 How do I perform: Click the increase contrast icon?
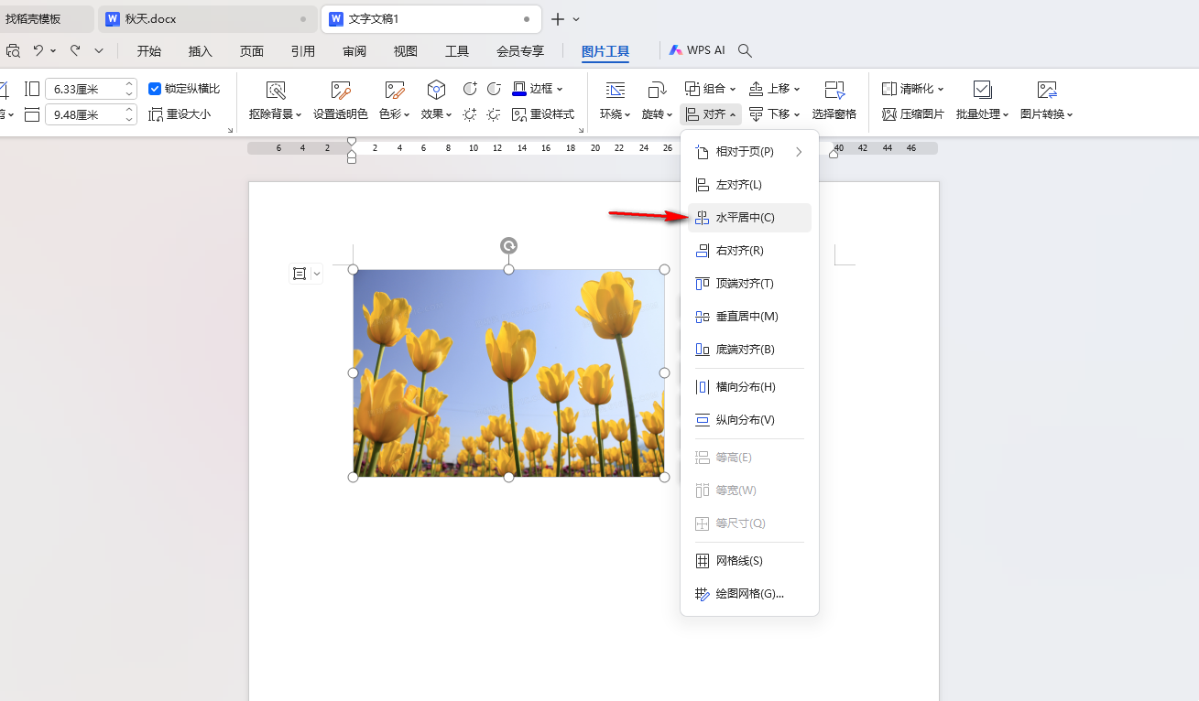pyautogui.click(x=470, y=89)
